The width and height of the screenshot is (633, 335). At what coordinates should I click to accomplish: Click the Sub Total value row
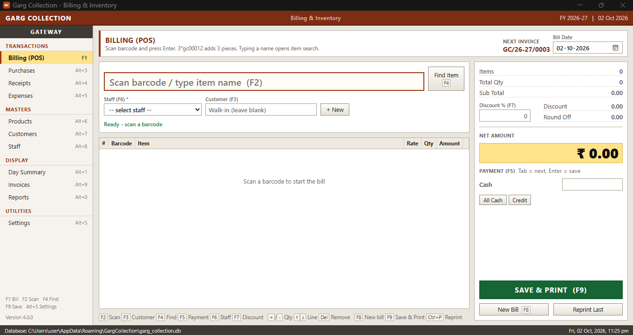551,93
